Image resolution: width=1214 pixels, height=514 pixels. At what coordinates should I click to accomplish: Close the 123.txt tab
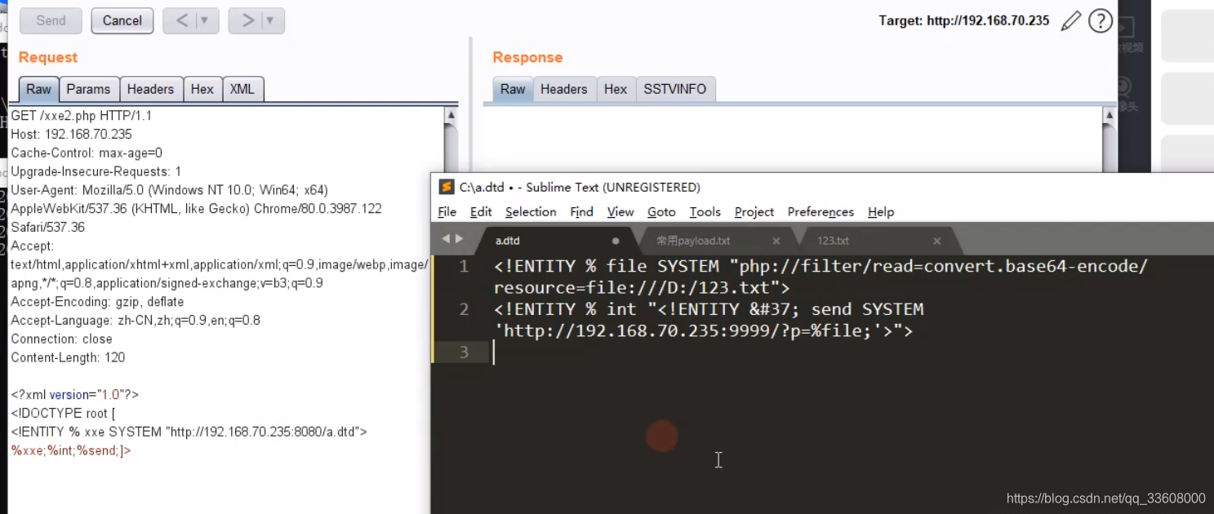937,241
